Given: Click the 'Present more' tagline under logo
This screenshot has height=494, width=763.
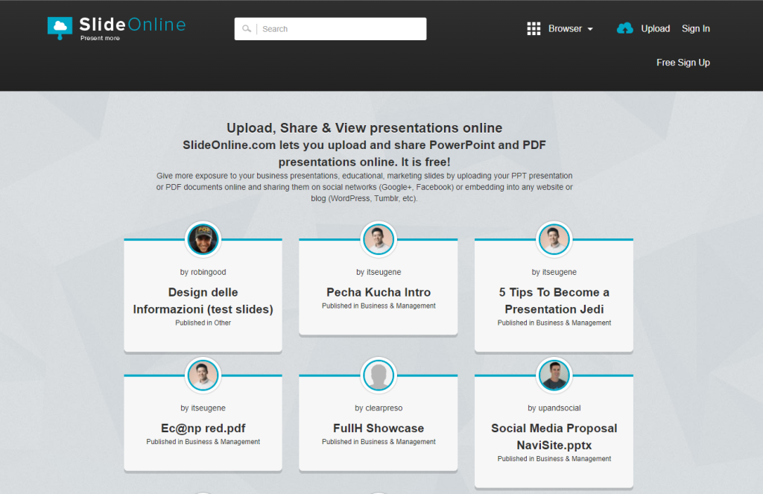Looking at the screenshot, I should (x=100, y=38).
